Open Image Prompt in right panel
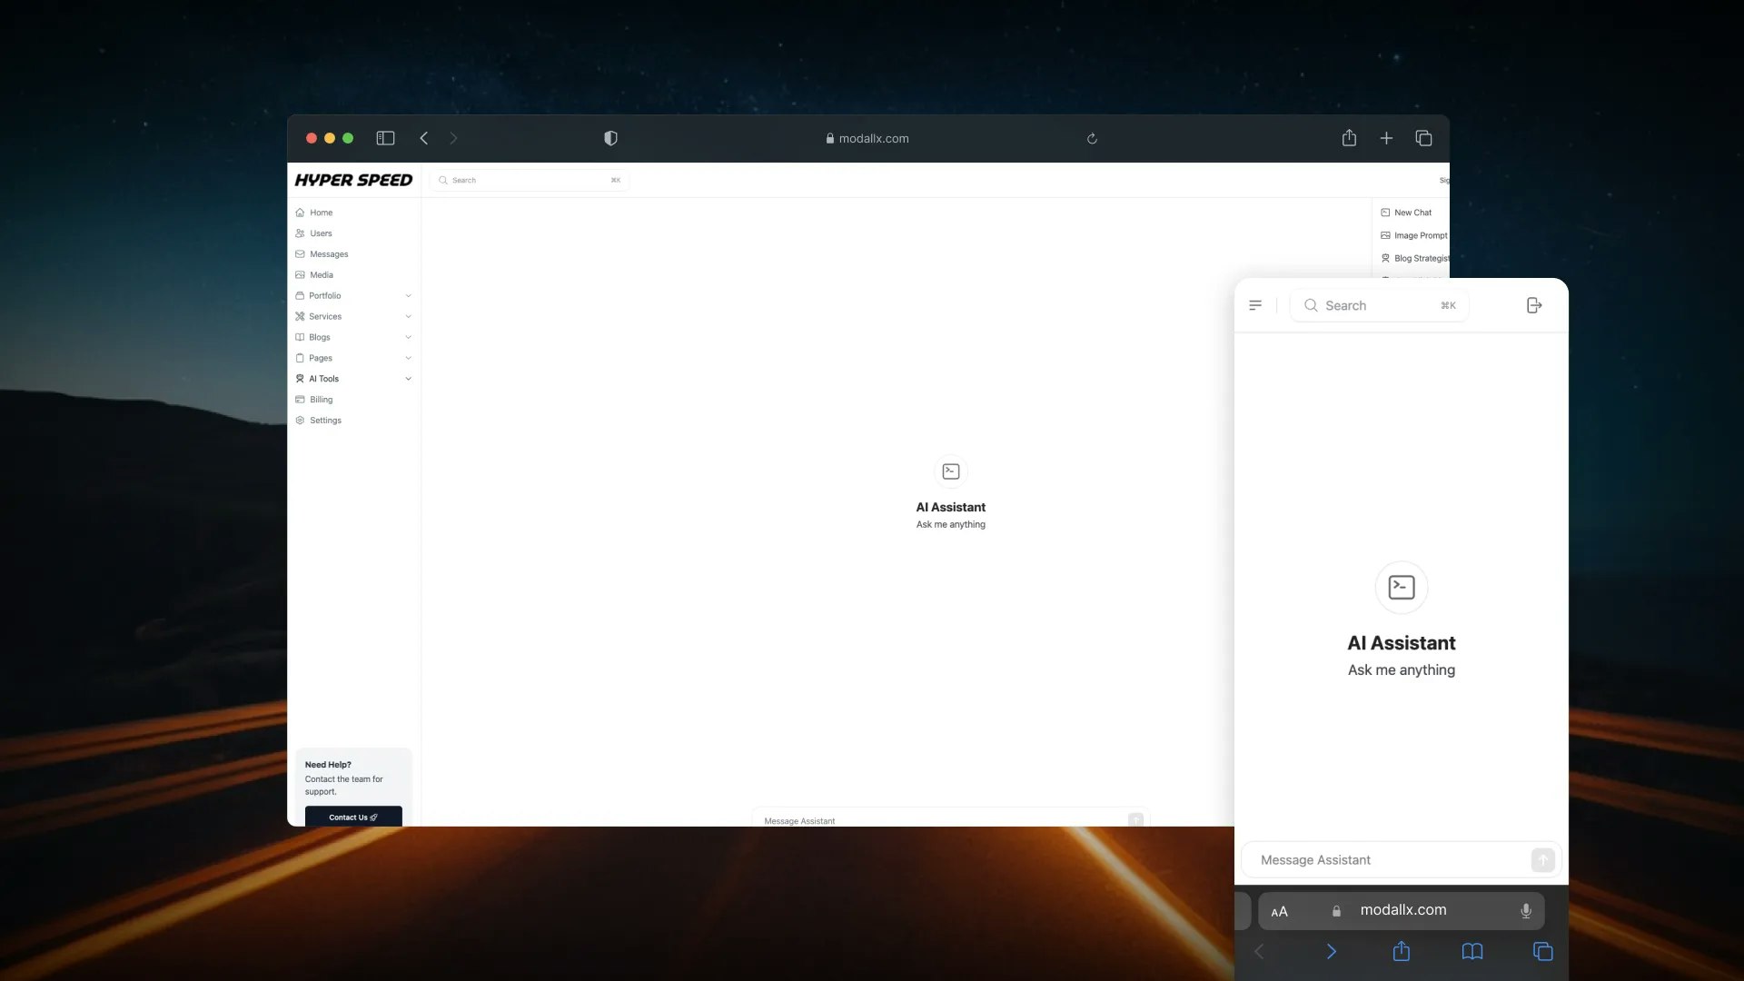Viewport: 1744px width, 981px height. [1412, 235]
